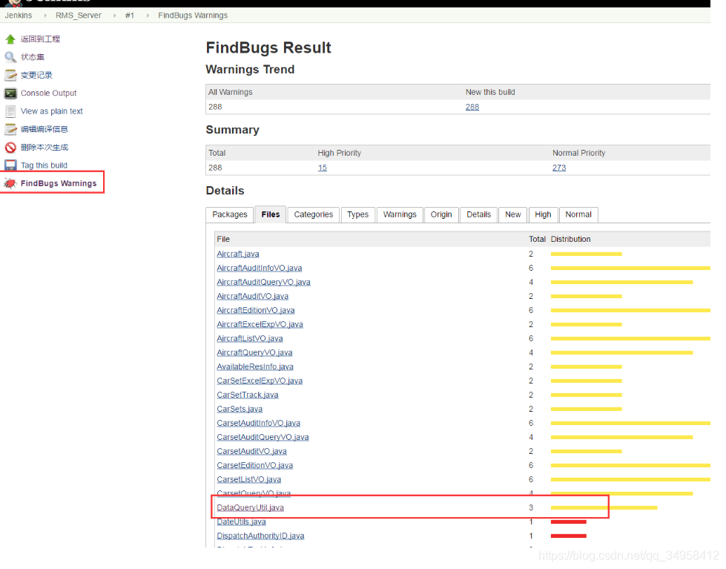This screenshot has width=726, height=569.
Task: Click the red delete build icon
Action: 10,148
